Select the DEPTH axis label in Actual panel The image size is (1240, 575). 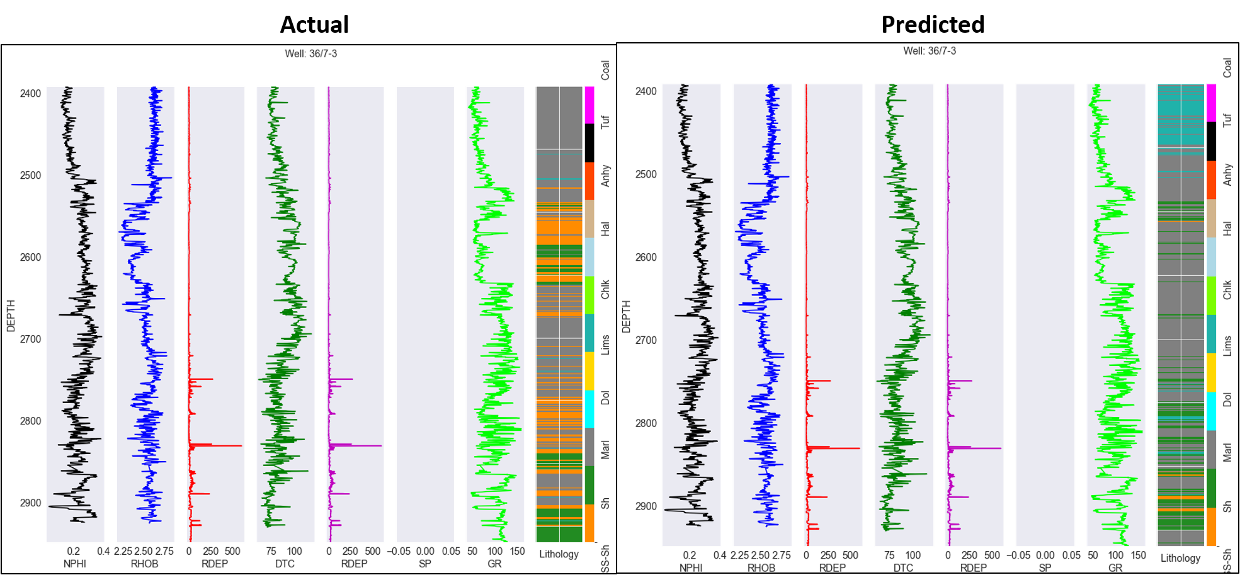tap(10, 316)
